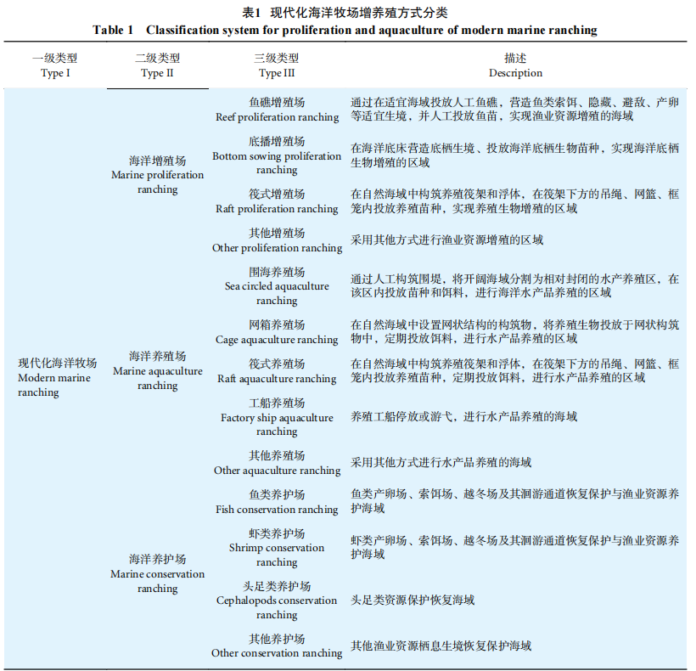
Task: Select the Type III column header
Action: tap(277, 65)
